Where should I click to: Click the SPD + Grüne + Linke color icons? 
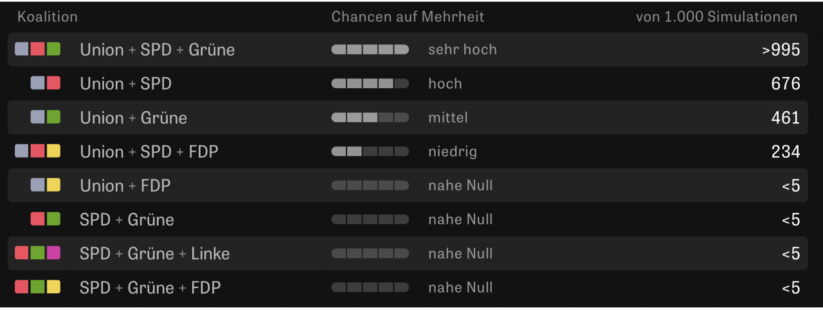tap(37, 253)
